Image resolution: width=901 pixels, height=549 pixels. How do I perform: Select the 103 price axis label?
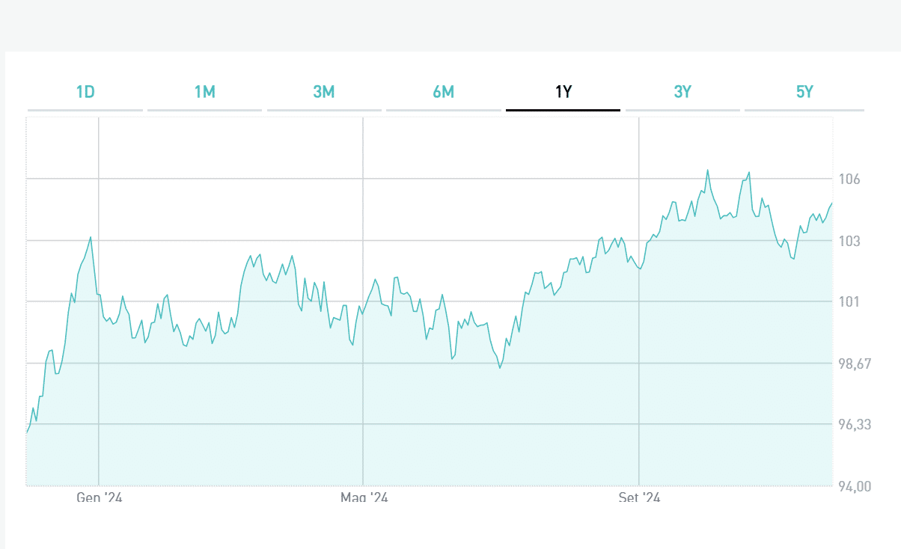pos(849,241)
